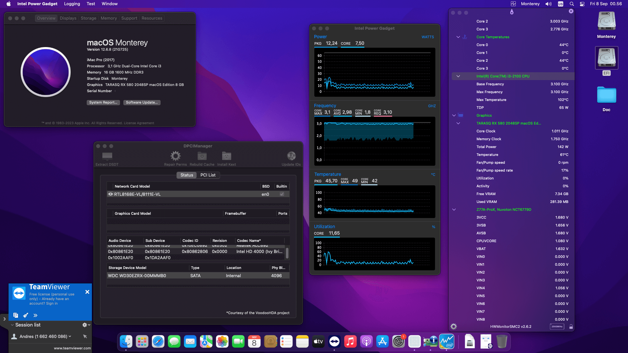Collapse the Z77A-ProX Nuvoton NCT6779D group
The image size is (628, 353).
pyautogui.click(x=454, y=210)
